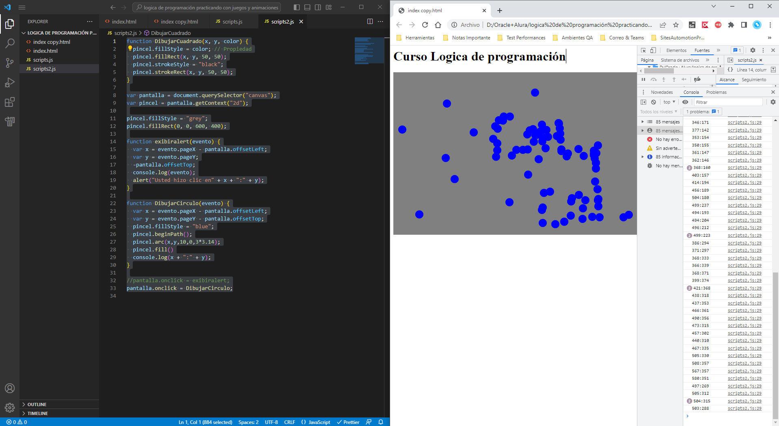Pause script execution in DevTools
This screenshot has height=426, width=779.
[x=643, y=80]
